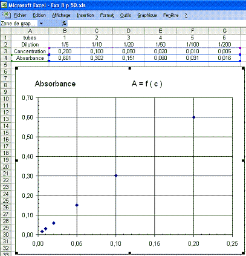Click the cell containing 0,601
The height and width of the screenshot is (256, 246).
(x=65, y=58)
